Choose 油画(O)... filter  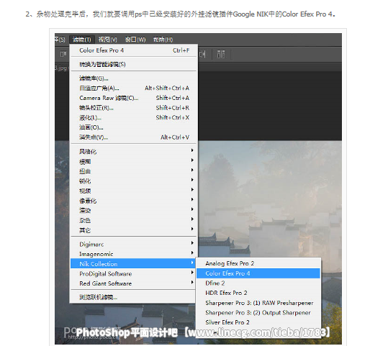click(134, 127)
